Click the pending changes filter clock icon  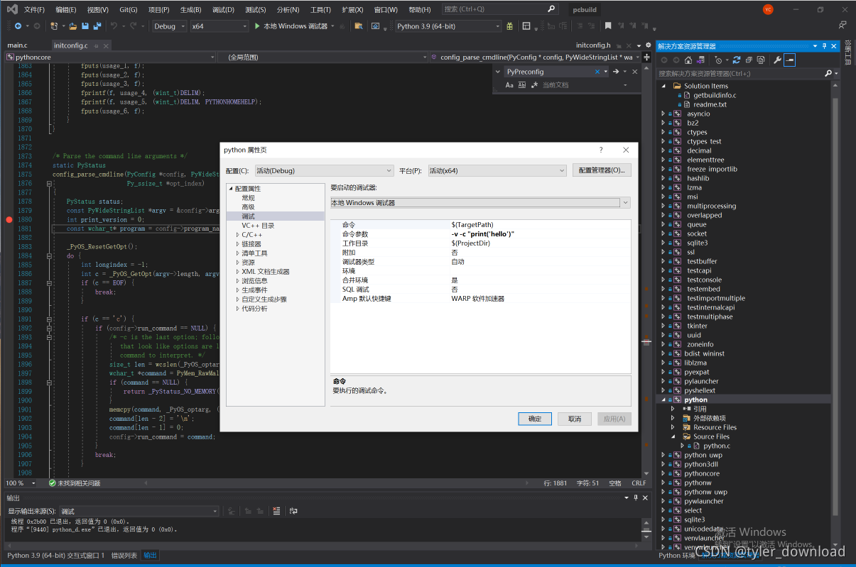click(719, 60)
